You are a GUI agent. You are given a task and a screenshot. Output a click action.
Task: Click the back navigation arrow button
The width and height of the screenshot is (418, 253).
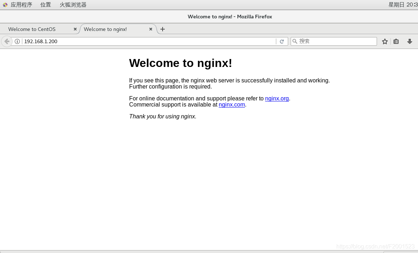tap(7, 41)
